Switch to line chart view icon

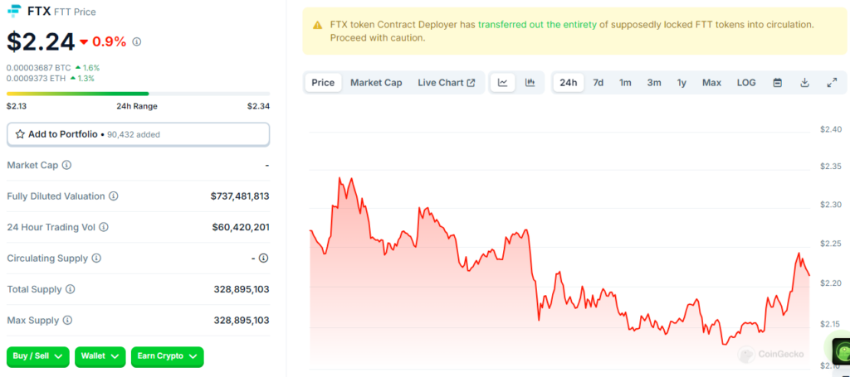point(503,83)
